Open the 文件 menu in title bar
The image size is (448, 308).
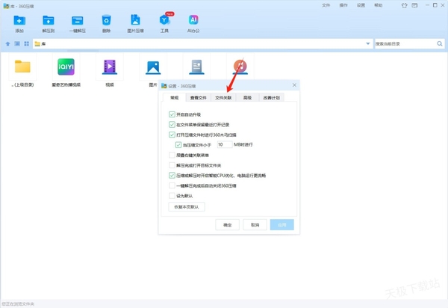coord(326,4)
